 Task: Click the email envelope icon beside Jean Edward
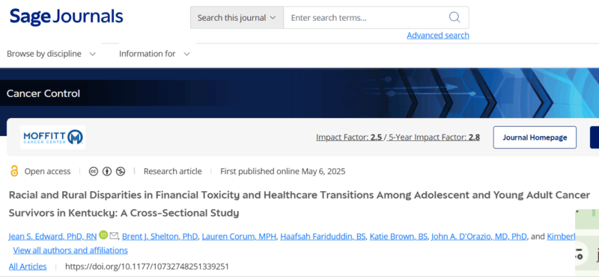114,236
